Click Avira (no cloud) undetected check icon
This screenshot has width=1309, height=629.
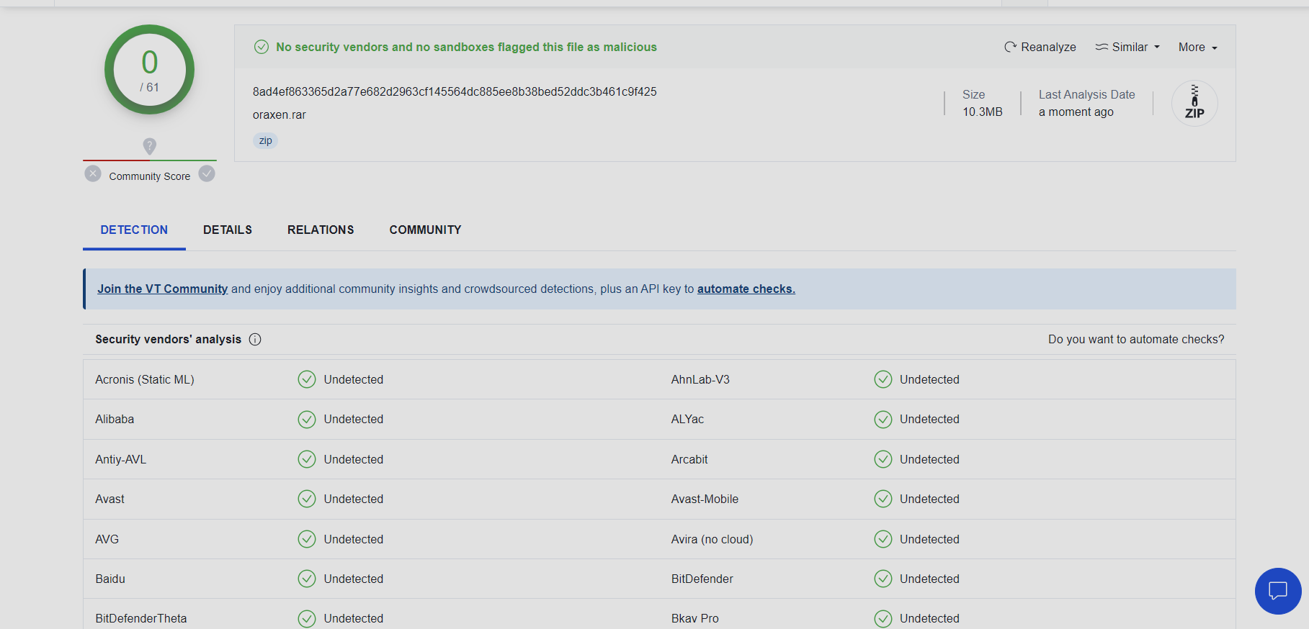[x=883, y=539]
